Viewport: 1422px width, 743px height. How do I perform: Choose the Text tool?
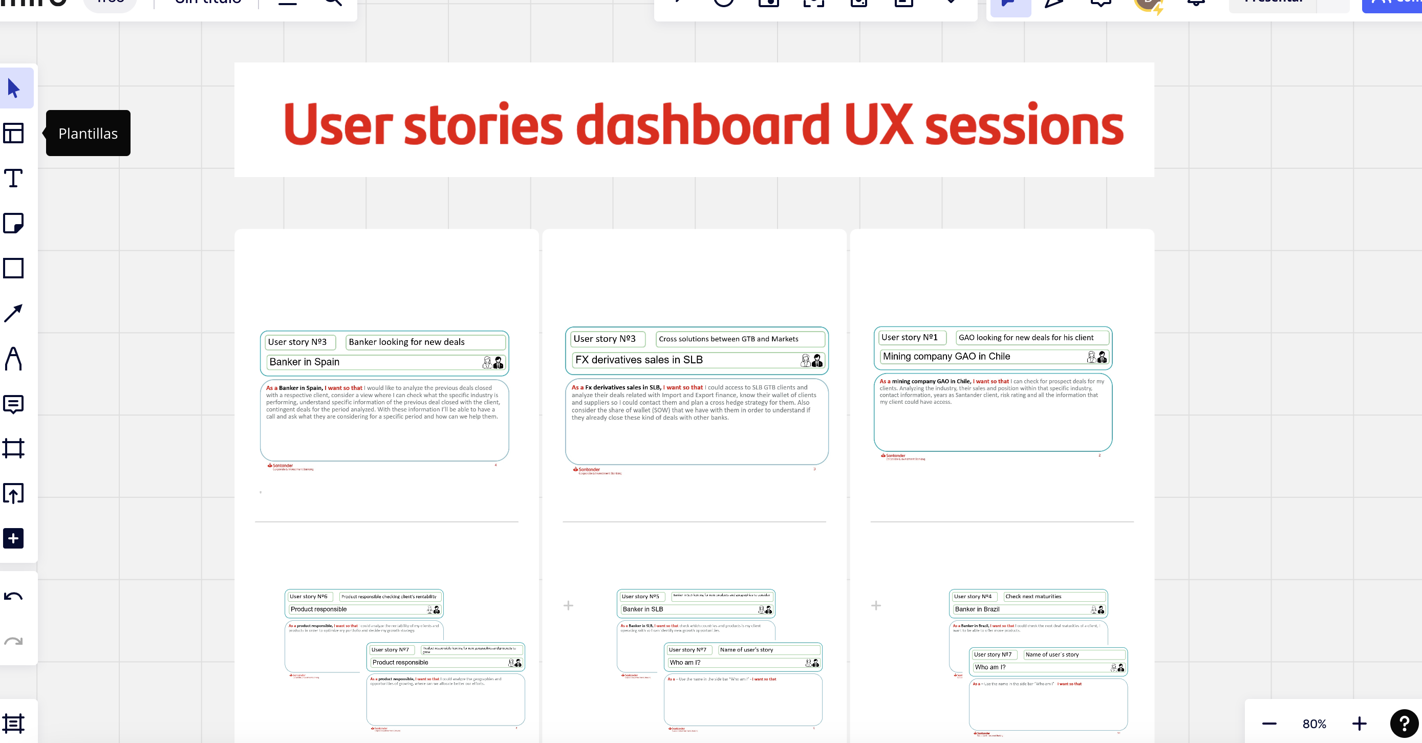click(14, 178)
